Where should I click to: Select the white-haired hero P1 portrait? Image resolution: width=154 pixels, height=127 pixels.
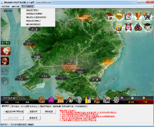(x=5, y=51)
